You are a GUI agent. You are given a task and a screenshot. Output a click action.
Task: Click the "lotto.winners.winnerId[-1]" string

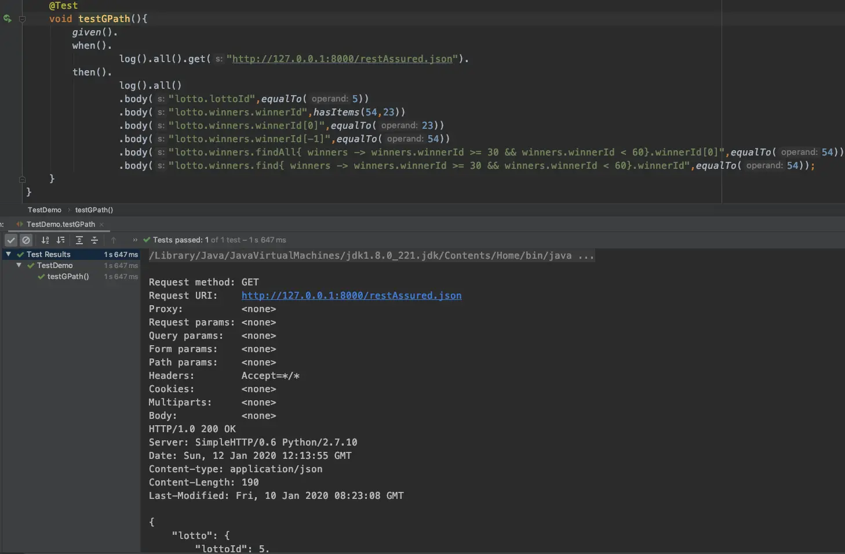(x=250, y=139)
